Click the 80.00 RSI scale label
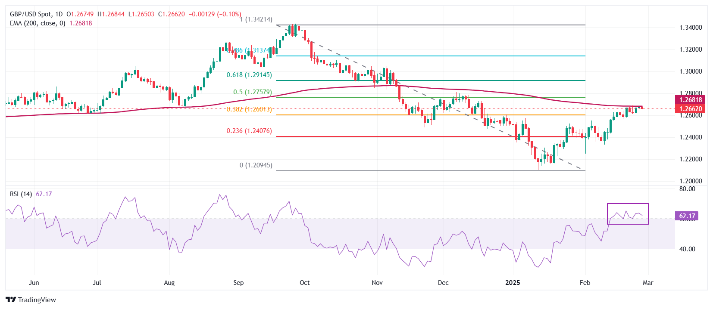 pos(687,189)
